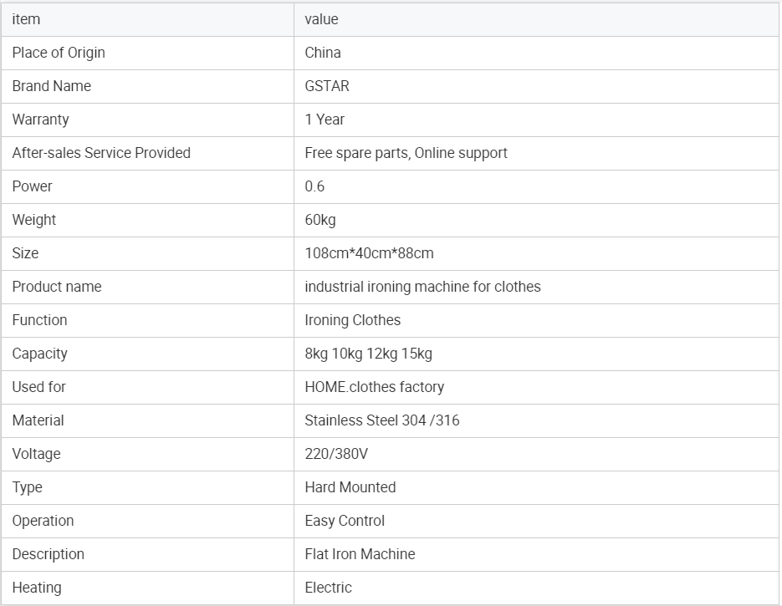
Task: Click the 'Electric' heating value
Action: [x=328, y=587]
